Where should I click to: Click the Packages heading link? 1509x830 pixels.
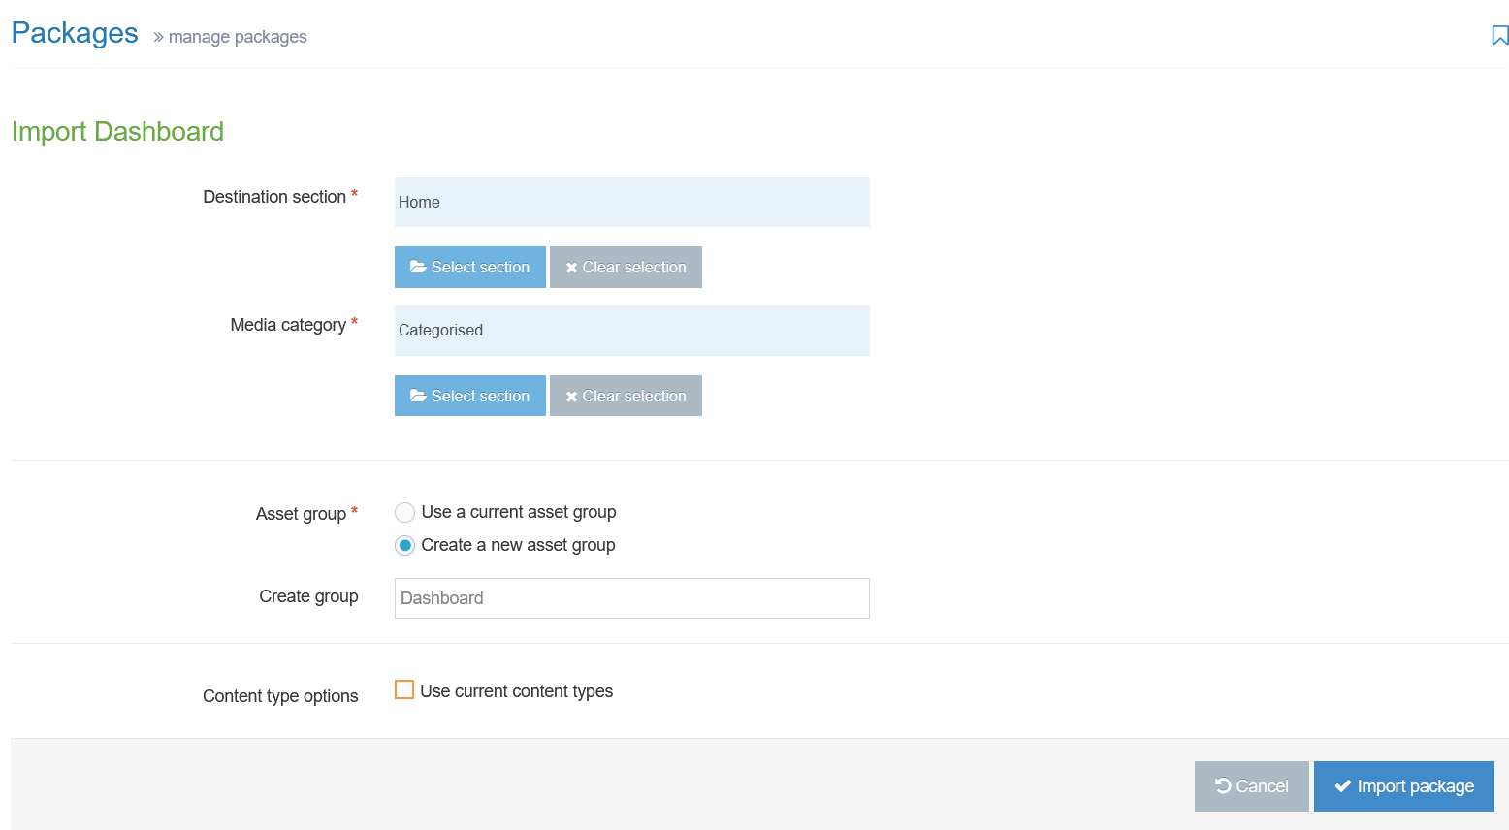[74, 32]
